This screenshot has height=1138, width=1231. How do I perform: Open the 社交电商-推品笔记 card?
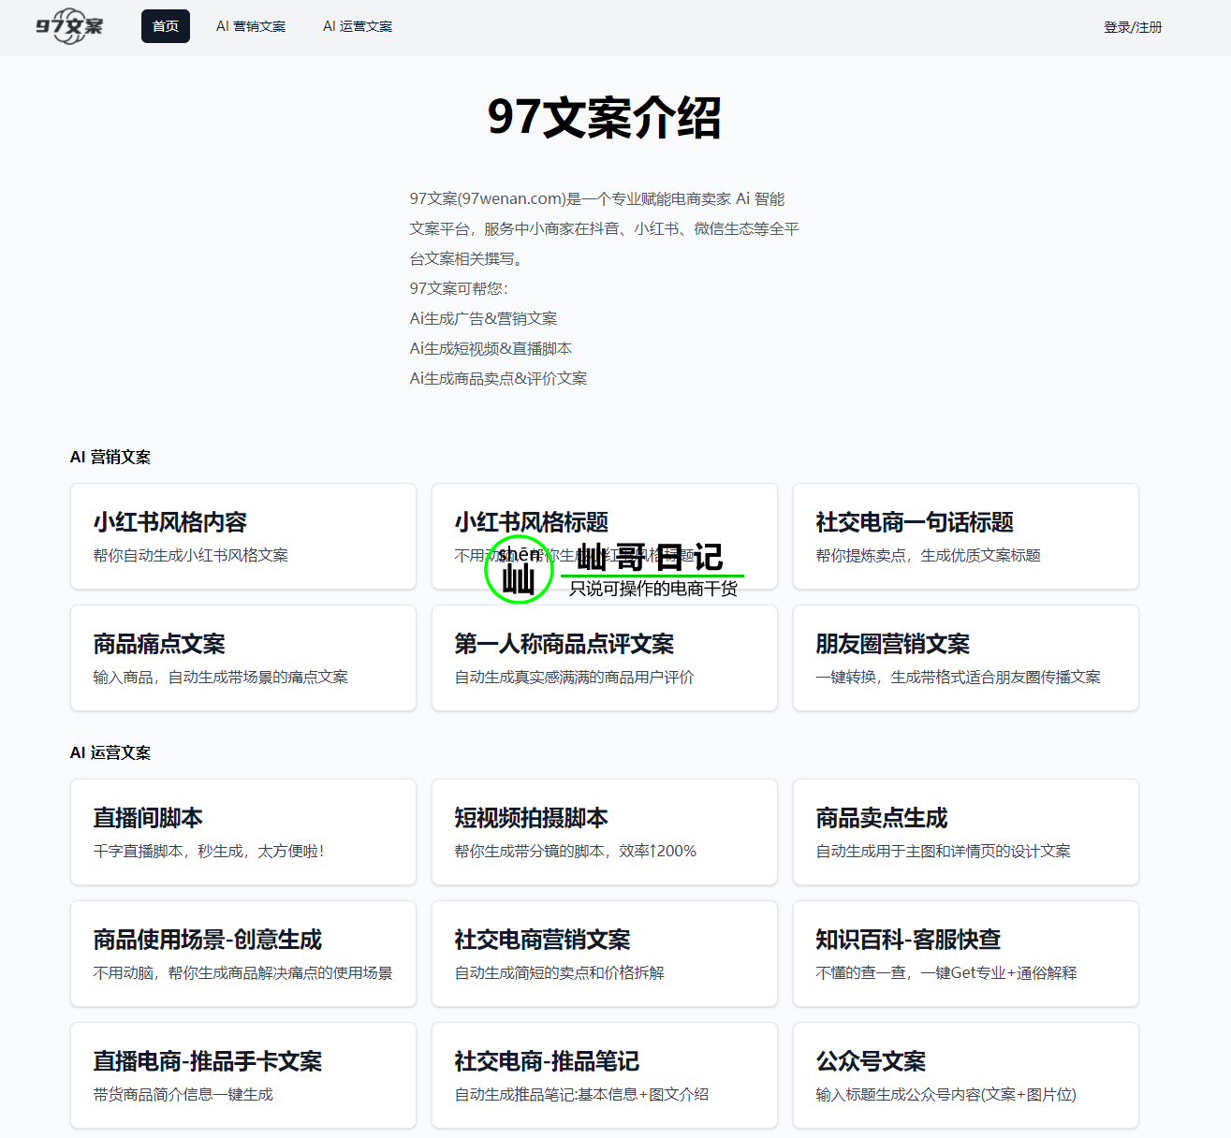pos(605,1075)
